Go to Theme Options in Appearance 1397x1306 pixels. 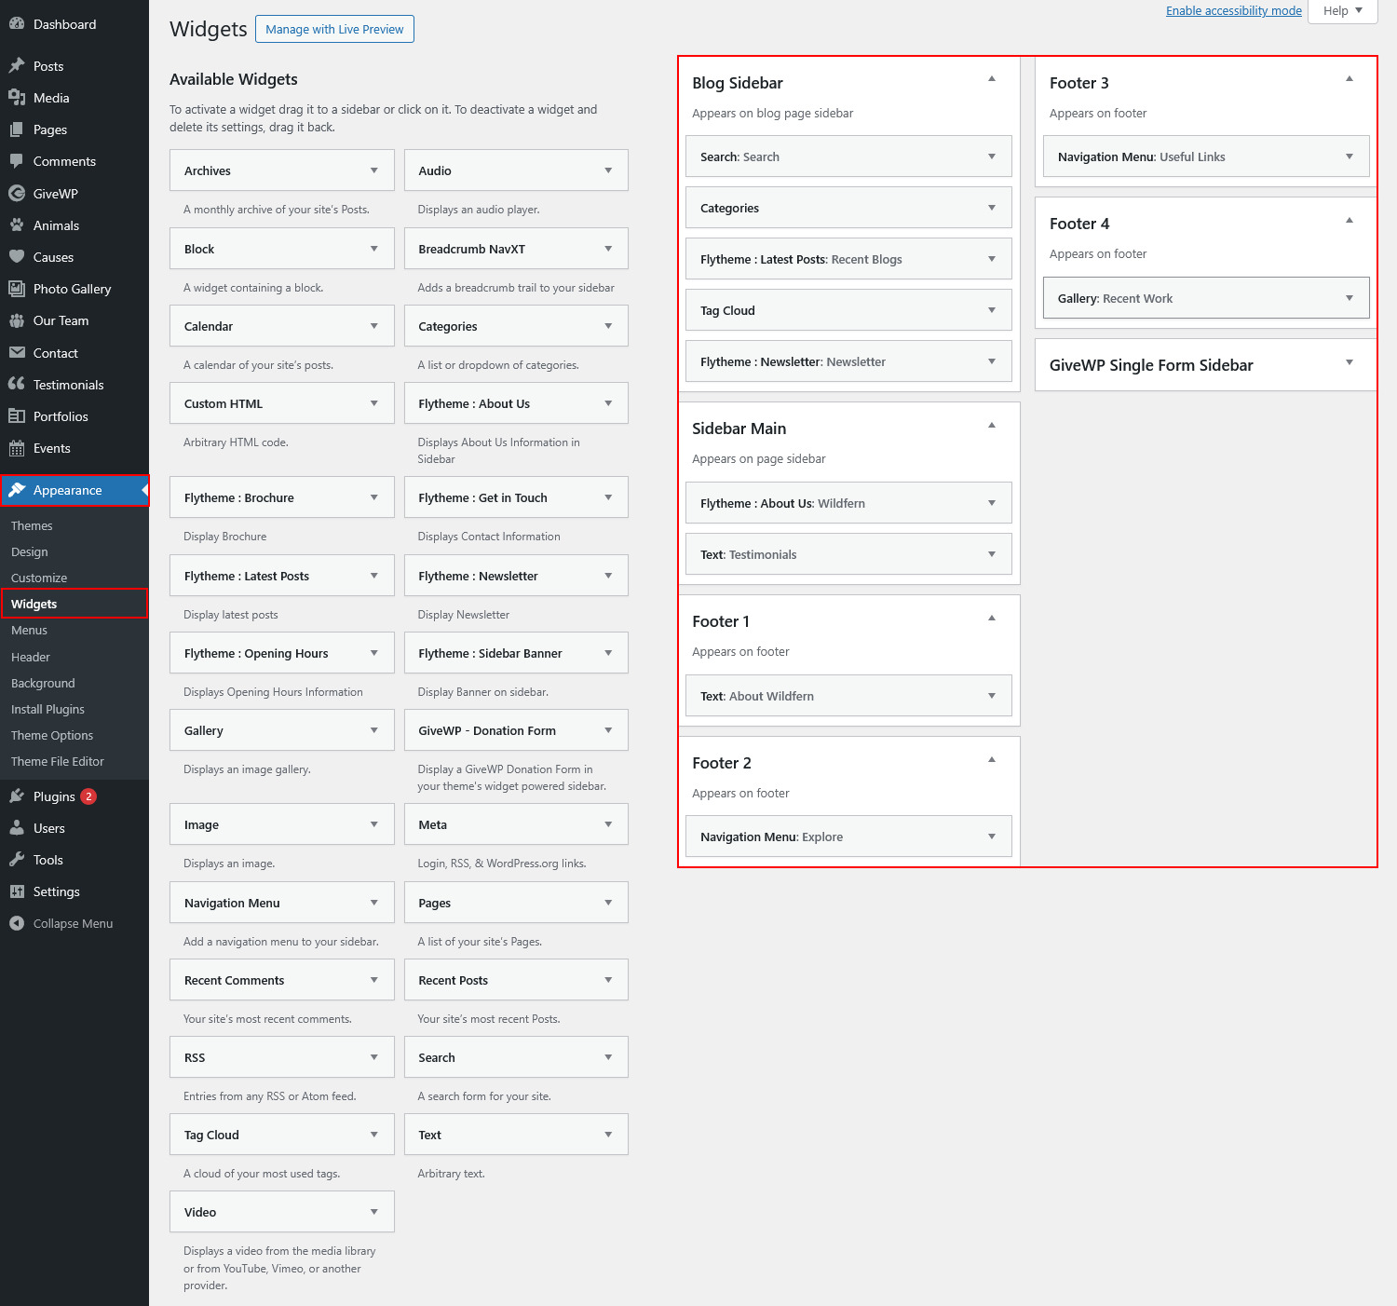[x=52, y=735]
